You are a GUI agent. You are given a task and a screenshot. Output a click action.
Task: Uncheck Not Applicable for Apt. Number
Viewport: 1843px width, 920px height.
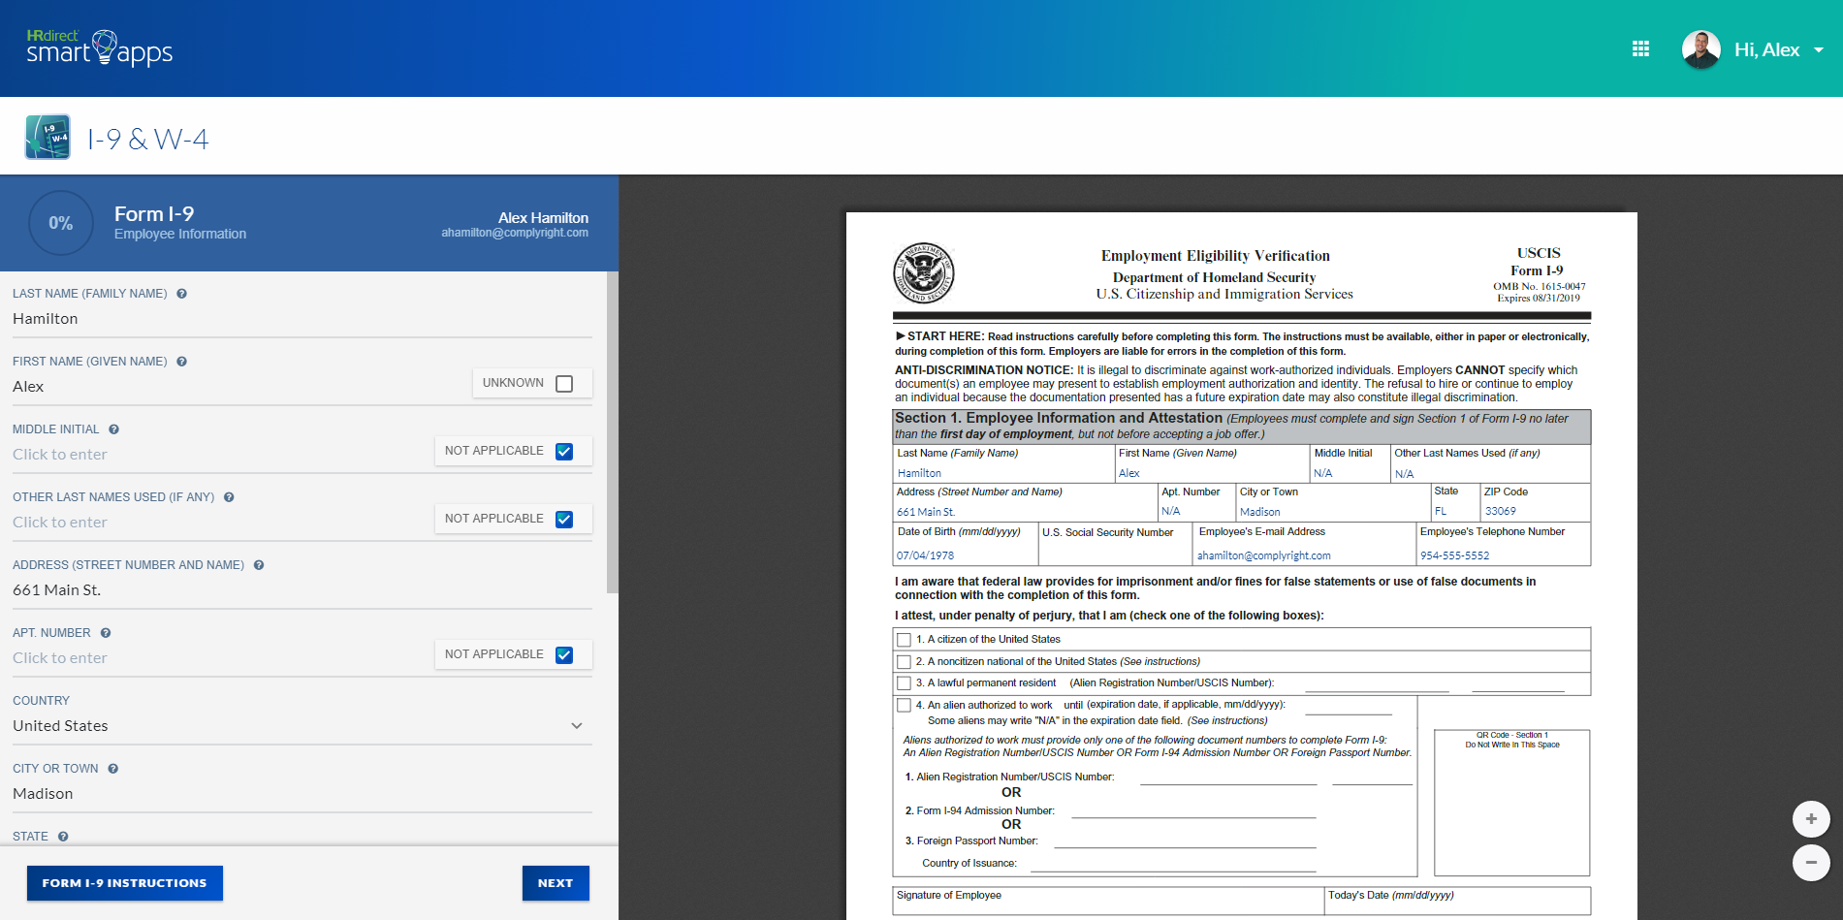tap(563, 654)
